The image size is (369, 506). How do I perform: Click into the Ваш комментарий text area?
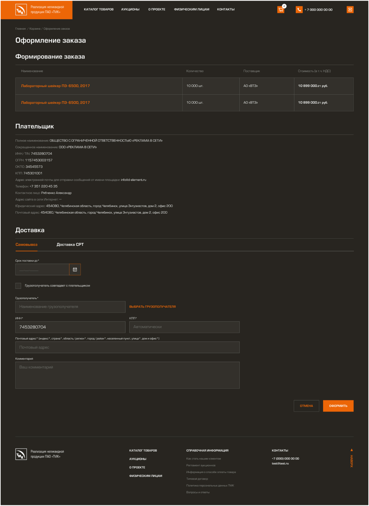[x=127, y=375]
